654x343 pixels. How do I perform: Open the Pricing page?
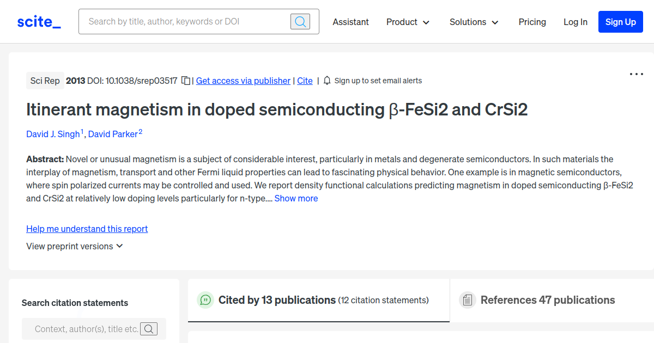[x=532, y=22]
